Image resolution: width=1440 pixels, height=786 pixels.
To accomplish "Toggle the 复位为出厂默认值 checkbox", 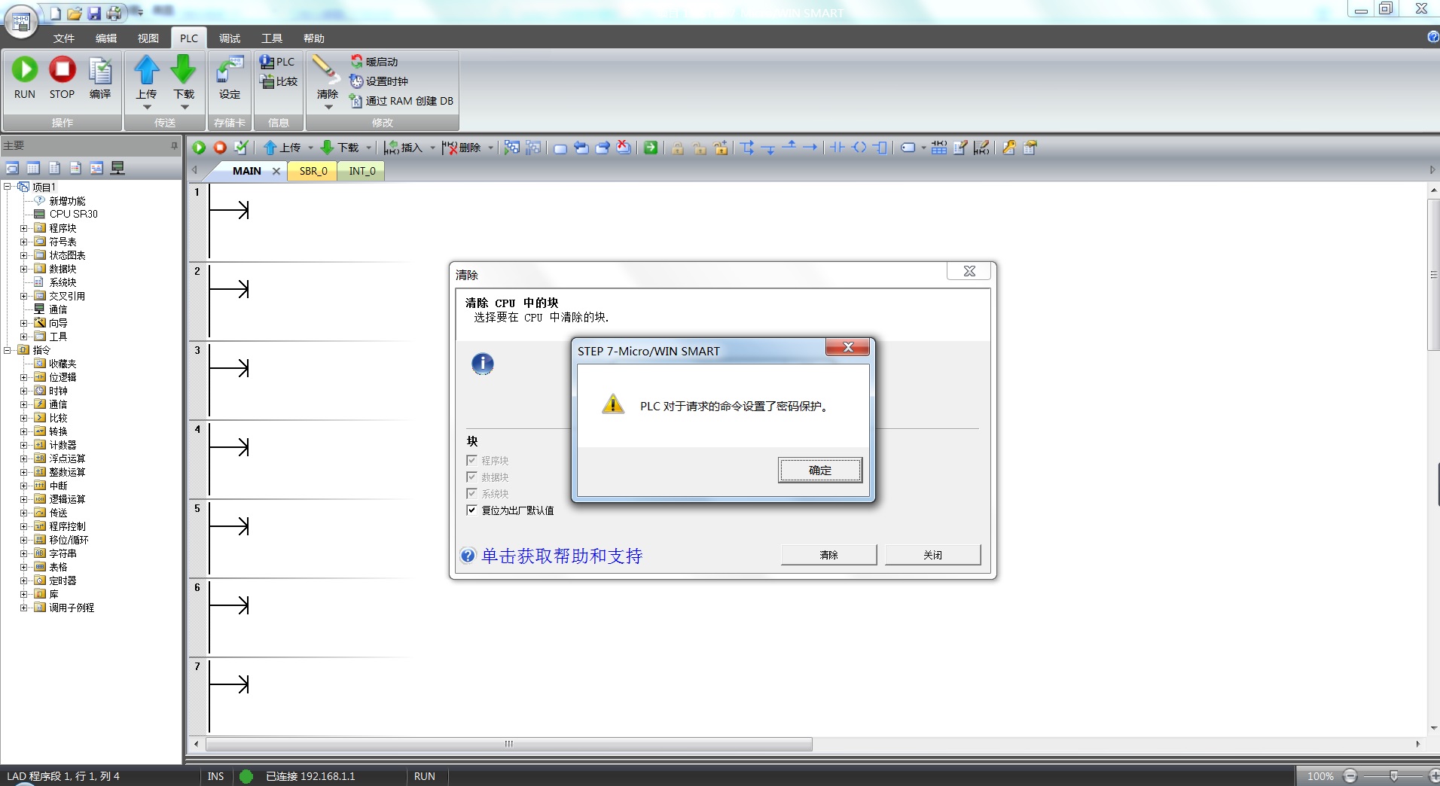I will 471,510.
